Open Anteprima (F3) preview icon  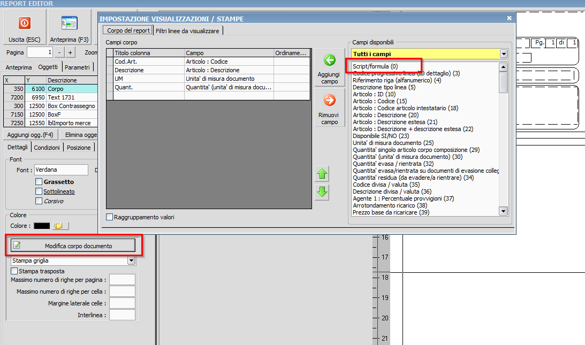[x=70, y=23]
